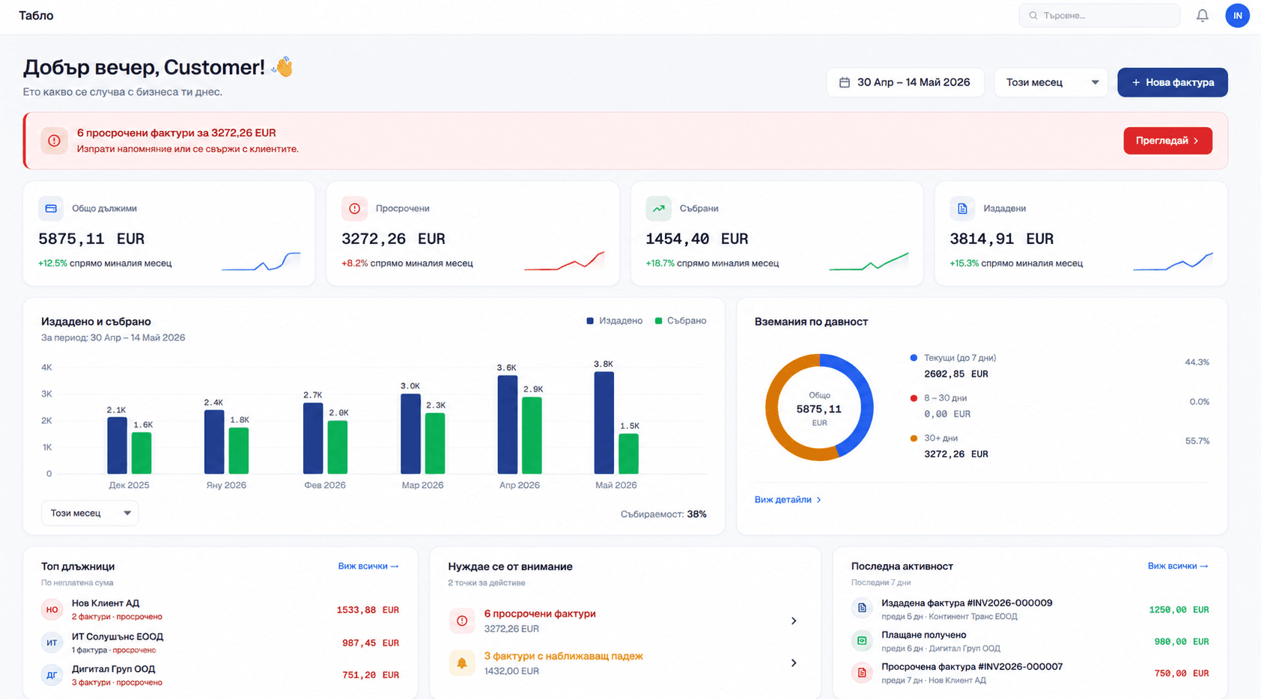Click the red 8 – 30 дни legend dot
The width and height of the screenshot is (1261, 699).
914,398
